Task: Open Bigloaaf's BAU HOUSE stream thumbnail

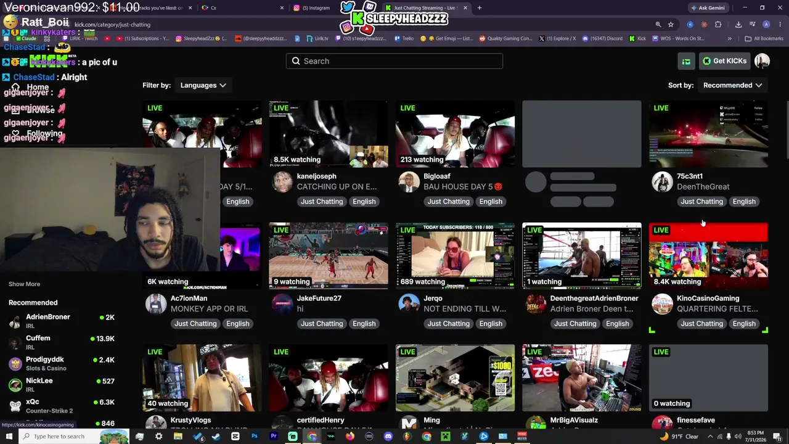Action: 455,134
